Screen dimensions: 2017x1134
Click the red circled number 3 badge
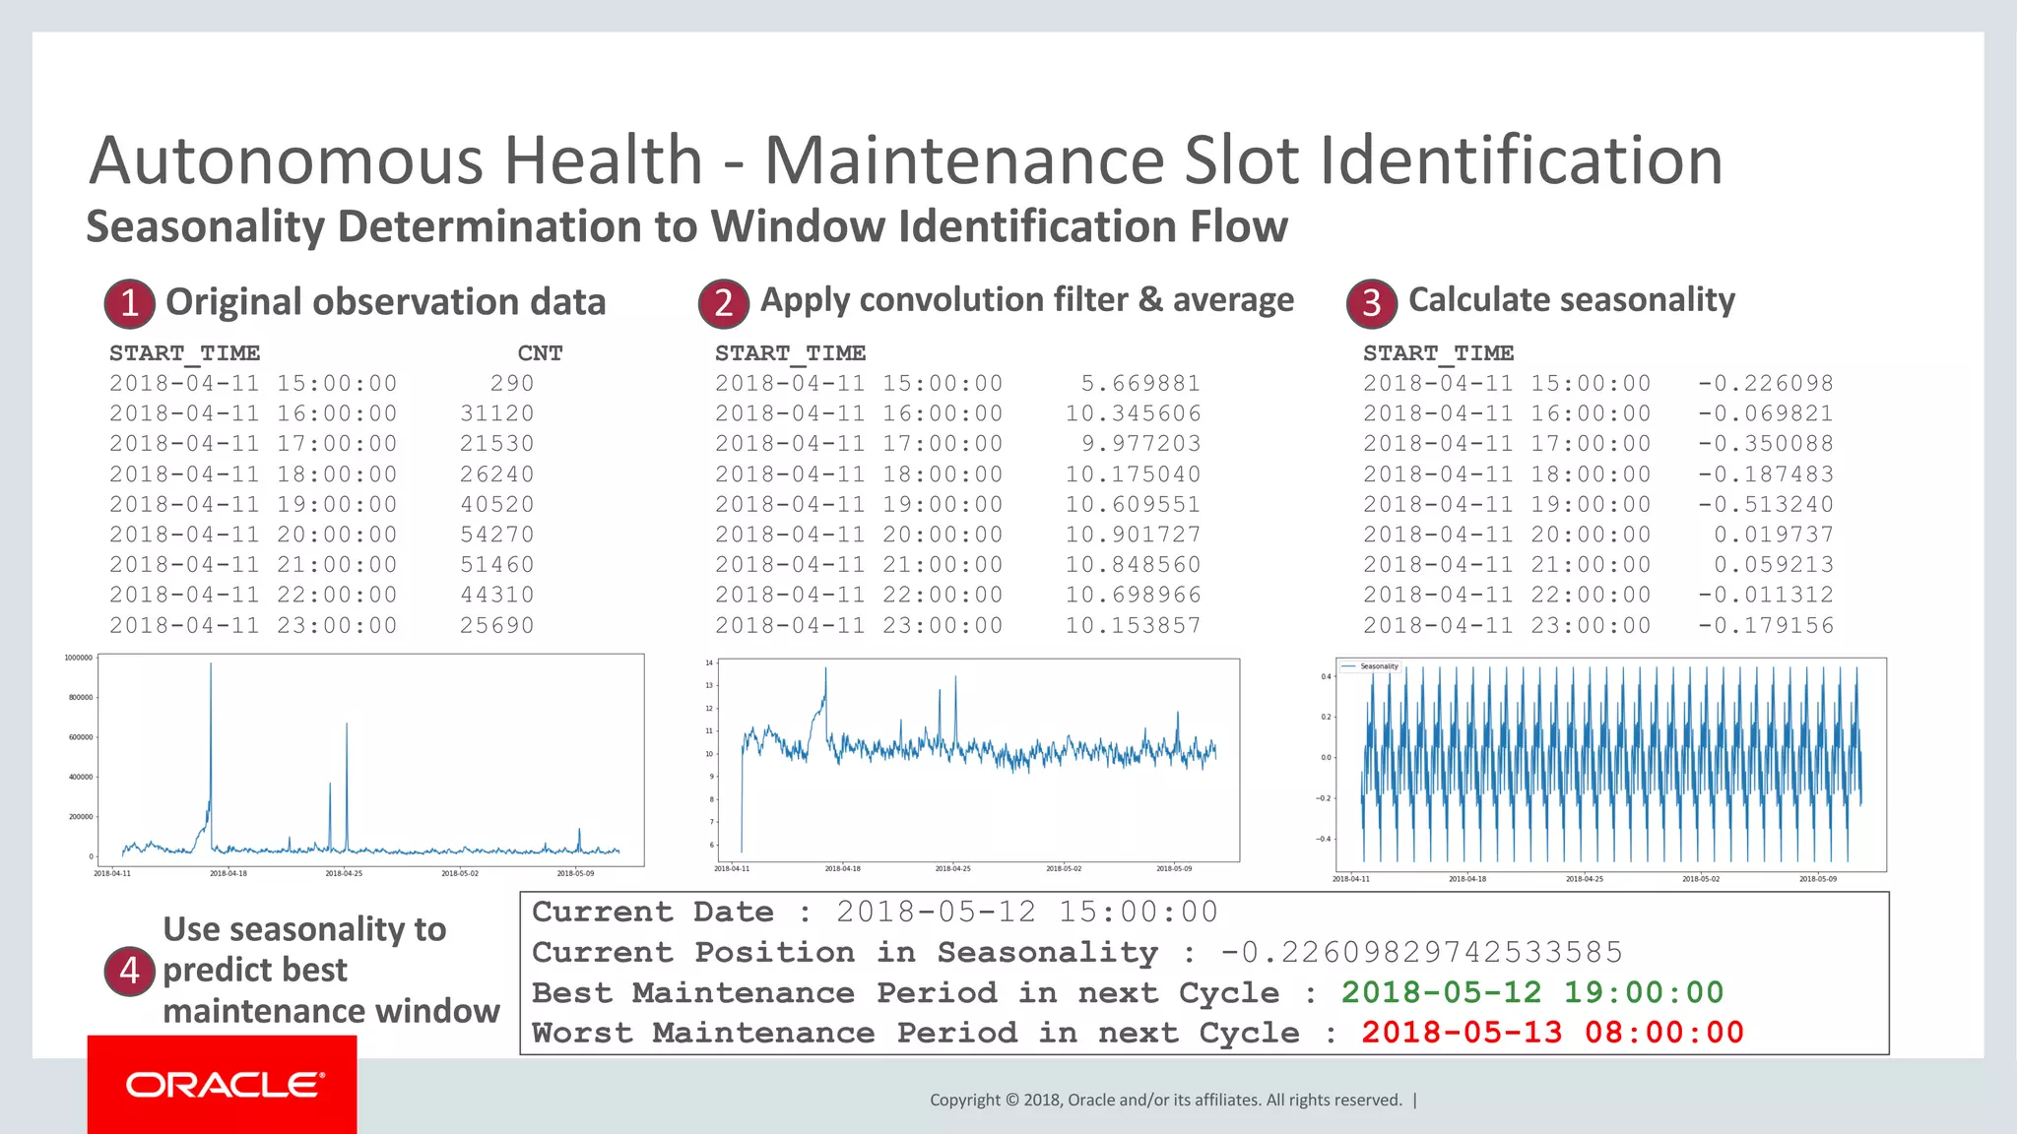coord(1371,303)
